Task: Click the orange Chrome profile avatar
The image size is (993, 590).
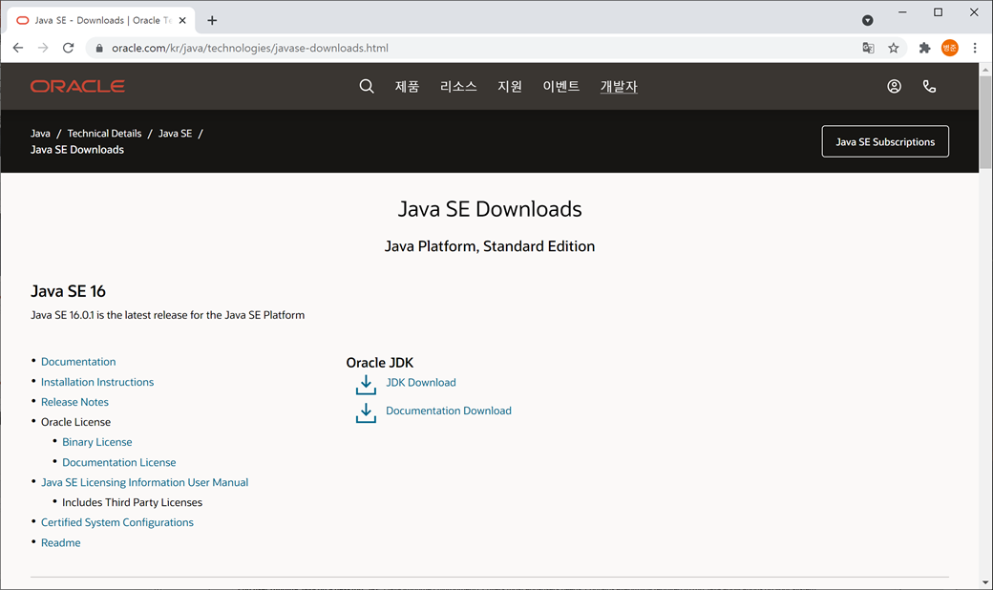Action: pos(950,48)
